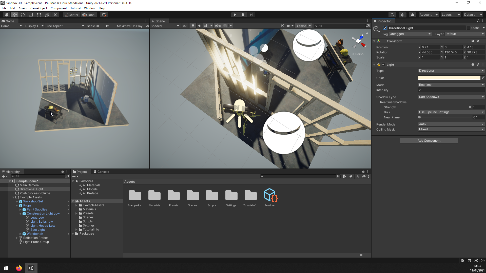Click the light Color swatch
Screen dimensions: 486x273
[x=449, y=78]
